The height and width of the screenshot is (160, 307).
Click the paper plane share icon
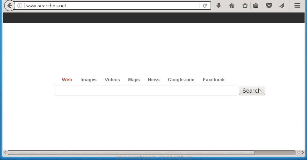282,6
